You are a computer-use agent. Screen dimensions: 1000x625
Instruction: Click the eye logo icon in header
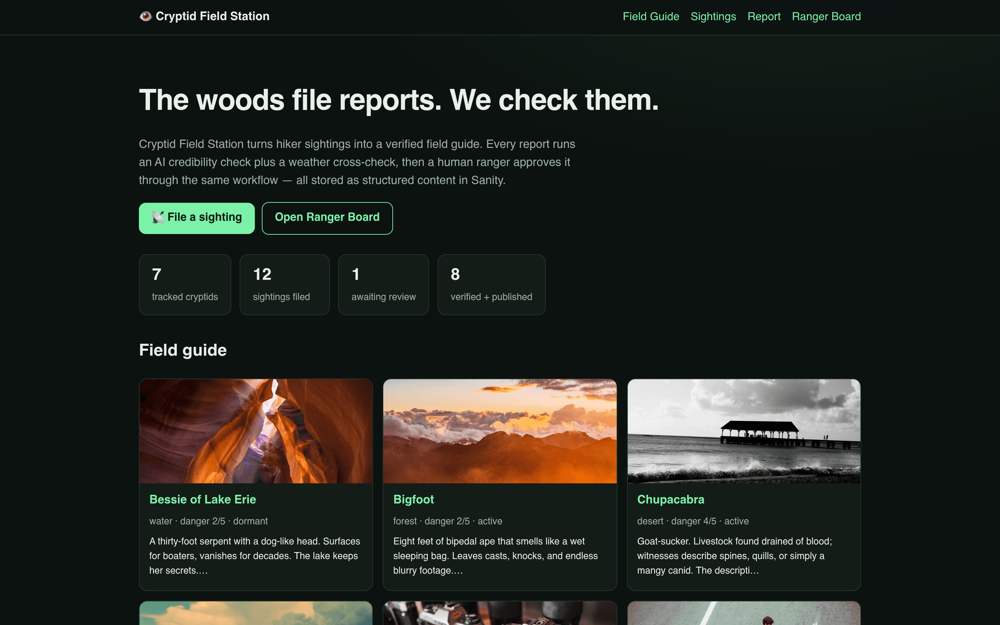145,16
